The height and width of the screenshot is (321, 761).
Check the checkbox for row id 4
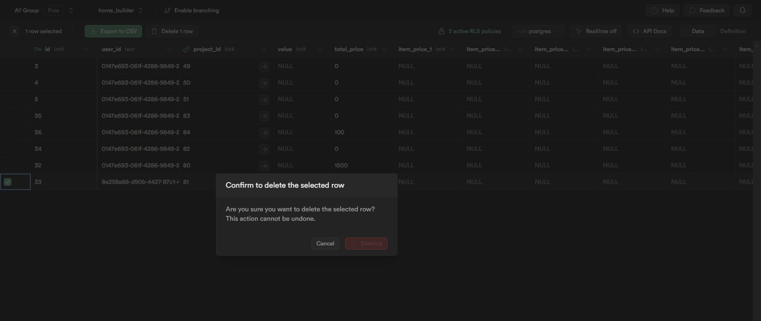pyautogui.click(x=8, y=83)
